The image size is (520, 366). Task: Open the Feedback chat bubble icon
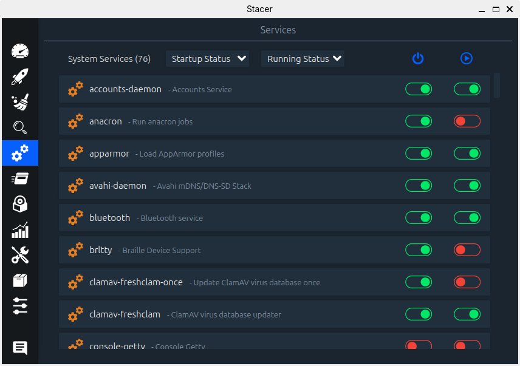(x=20, y=348)
